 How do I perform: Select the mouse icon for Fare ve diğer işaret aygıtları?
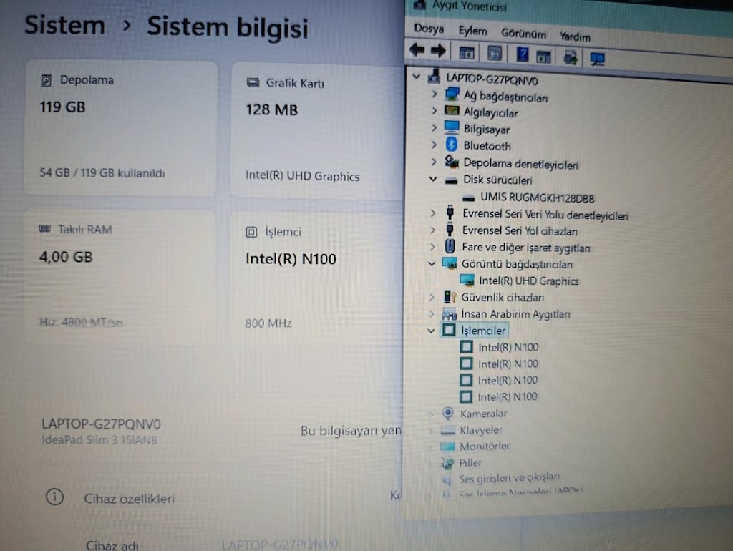[450, 246]
